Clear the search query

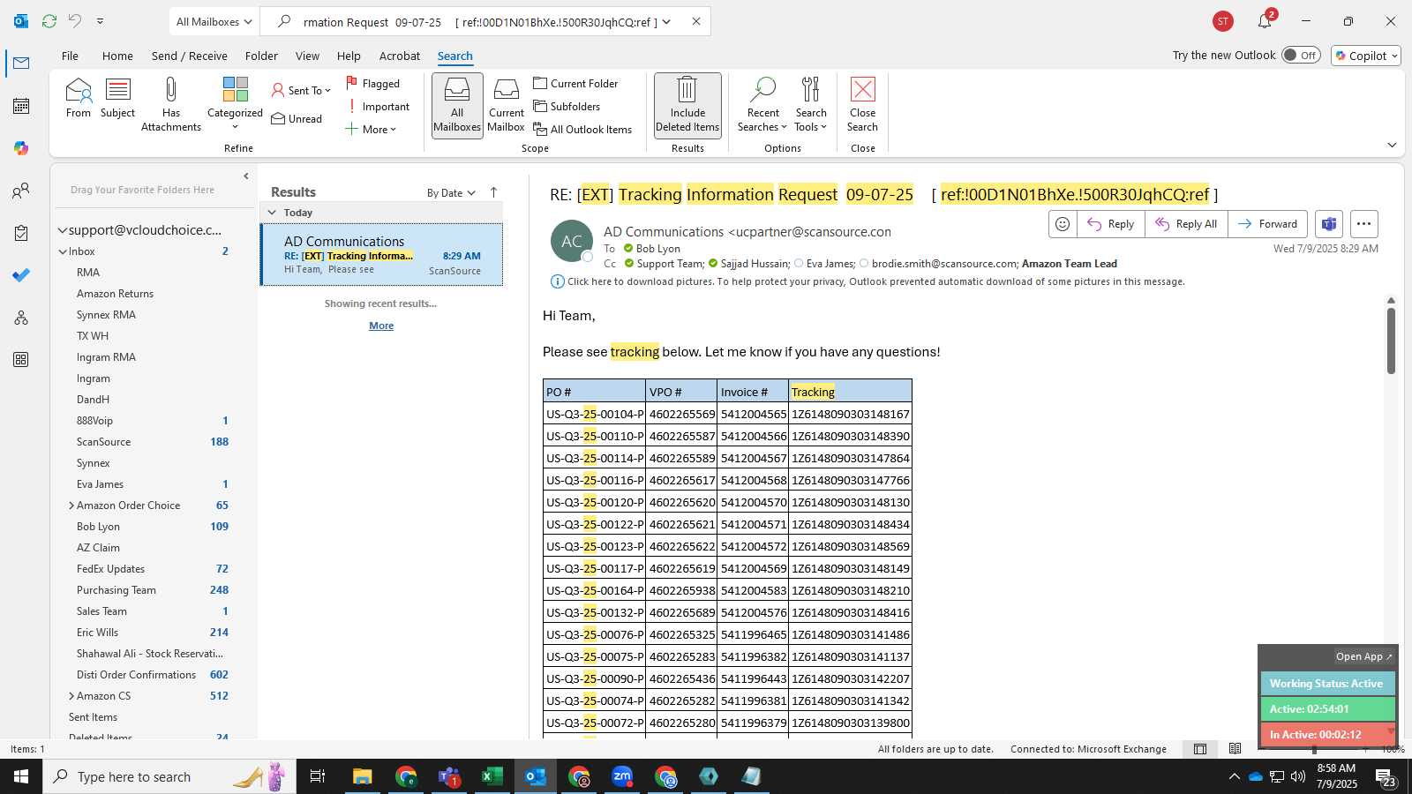point(696,21)
